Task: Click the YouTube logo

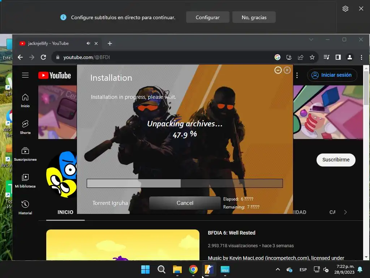Action: 55,75
